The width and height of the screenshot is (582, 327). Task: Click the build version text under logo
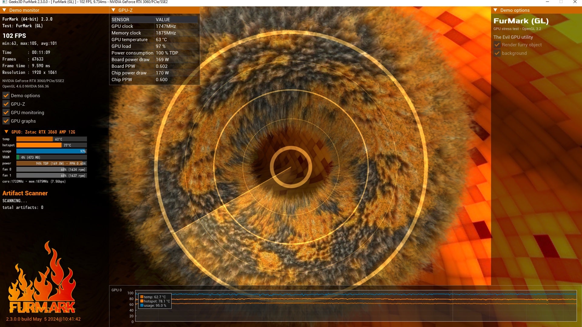(x=43, y=319)
